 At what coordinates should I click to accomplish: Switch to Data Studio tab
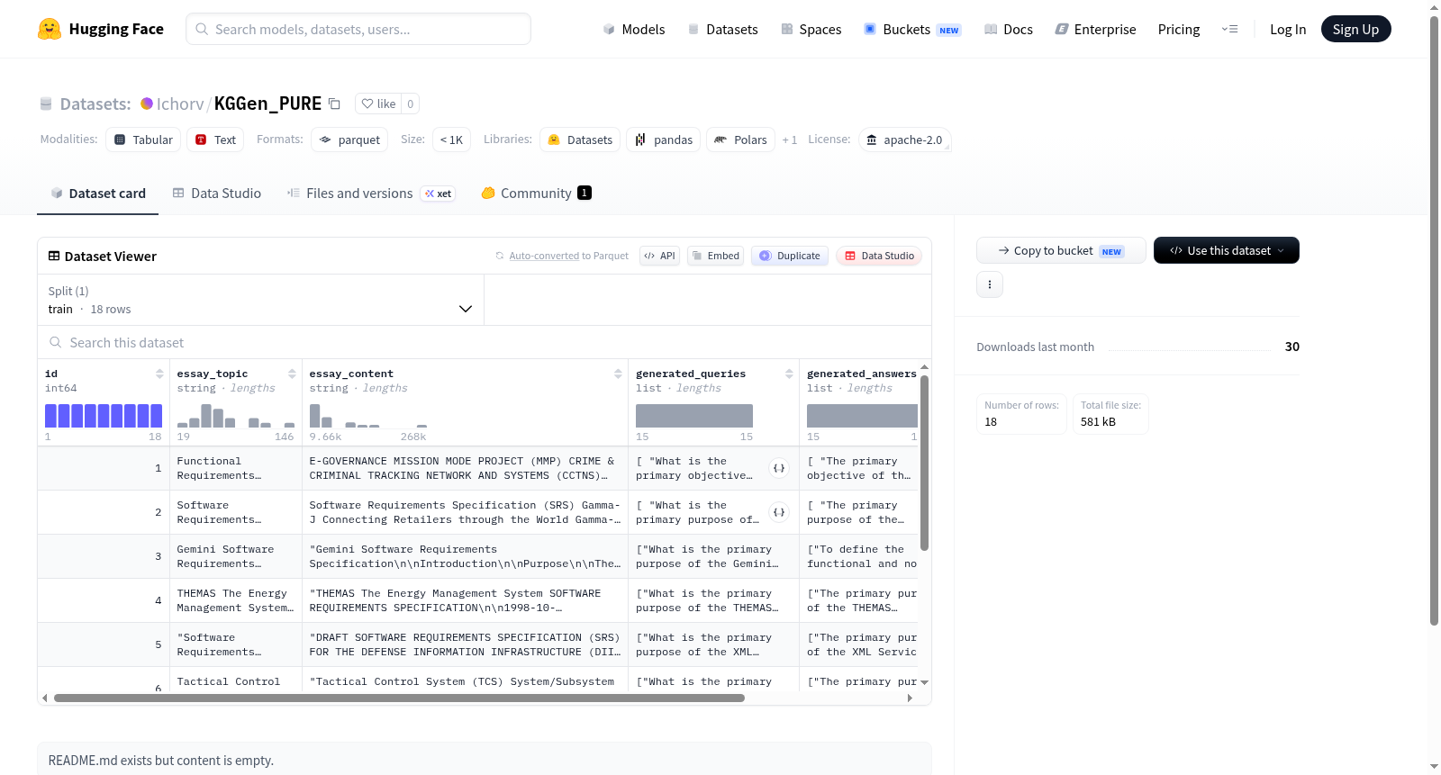tap(217, 194)
